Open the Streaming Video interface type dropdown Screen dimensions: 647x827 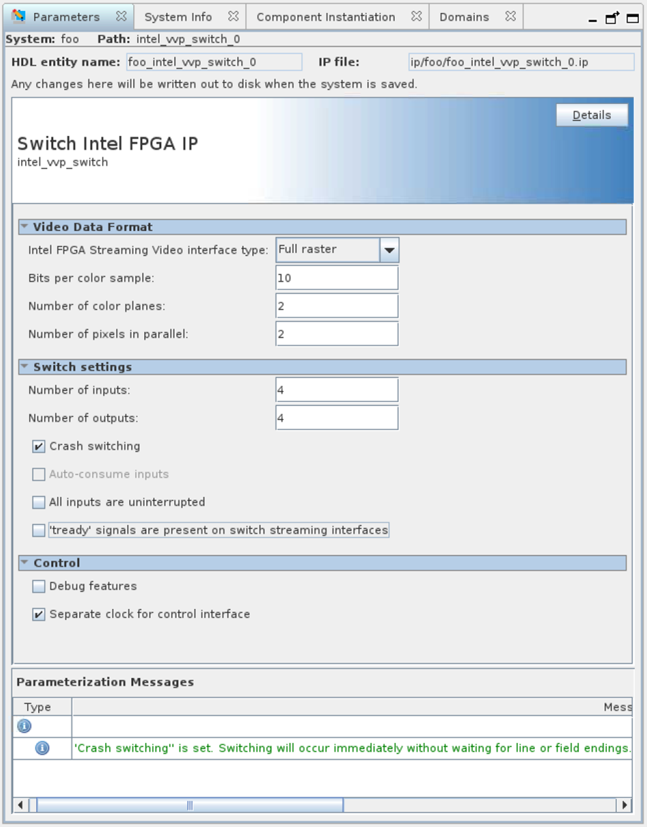(x=389, y=250)
